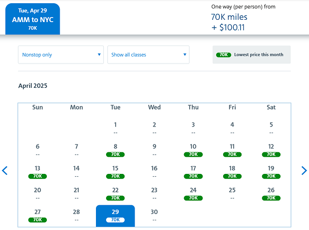Click the 70K badge on April 22
309x230 pixels.
tap(115, 198)
